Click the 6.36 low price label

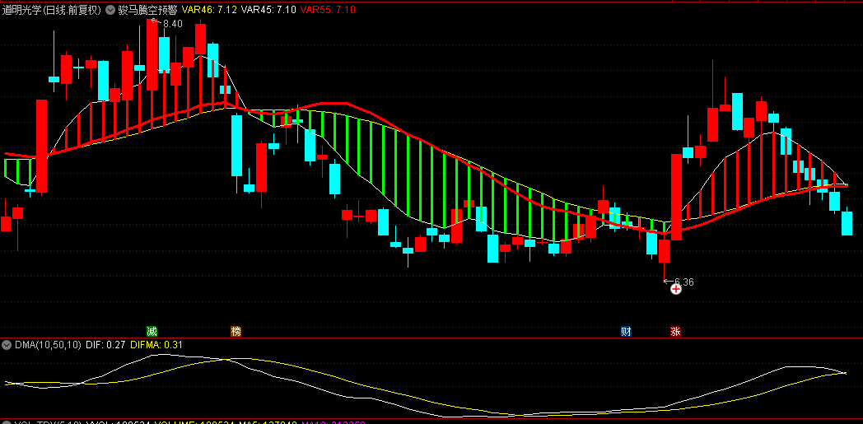pos(684,282)
